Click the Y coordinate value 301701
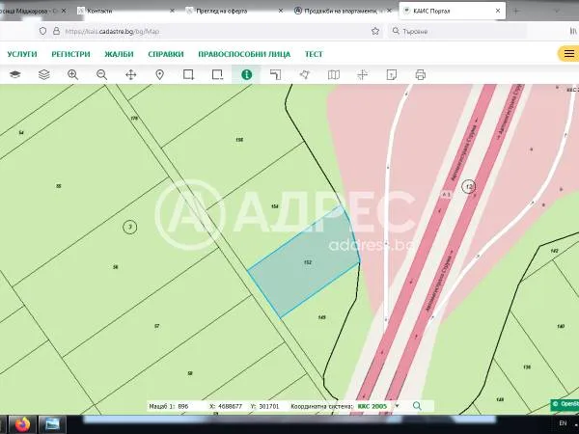The width and height of the screenshot is (579, 434). point(269,406)
